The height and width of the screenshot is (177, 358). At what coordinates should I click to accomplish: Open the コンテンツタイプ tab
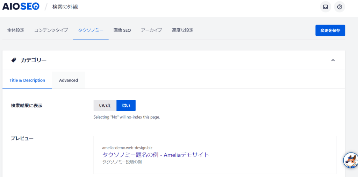coord(51,30)
